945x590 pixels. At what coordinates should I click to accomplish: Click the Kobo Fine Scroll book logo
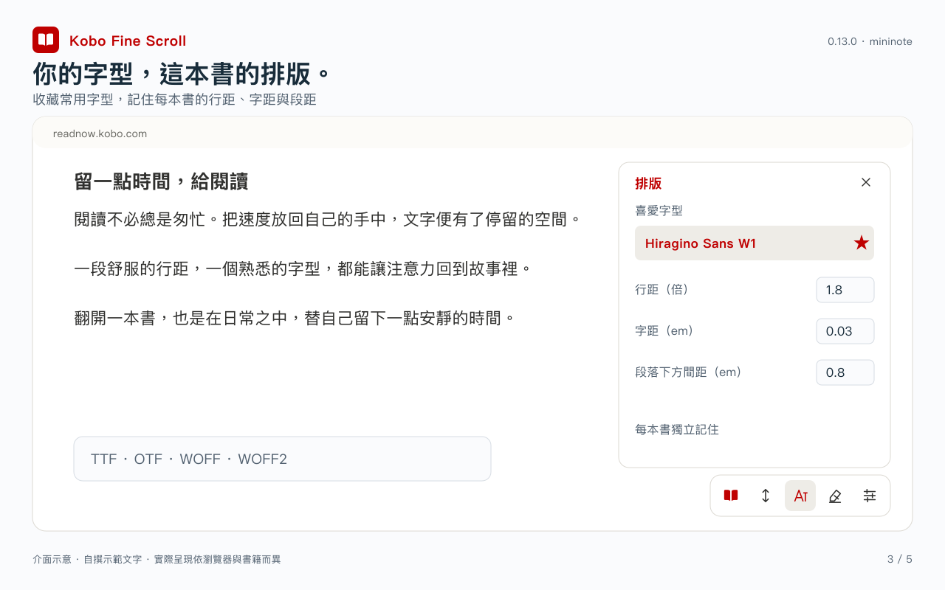(x=46, y=40)
